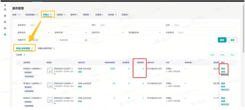This screenshot has width=245, height=110.
Task: Click 退供管理 page title
Action: [18, 8]
